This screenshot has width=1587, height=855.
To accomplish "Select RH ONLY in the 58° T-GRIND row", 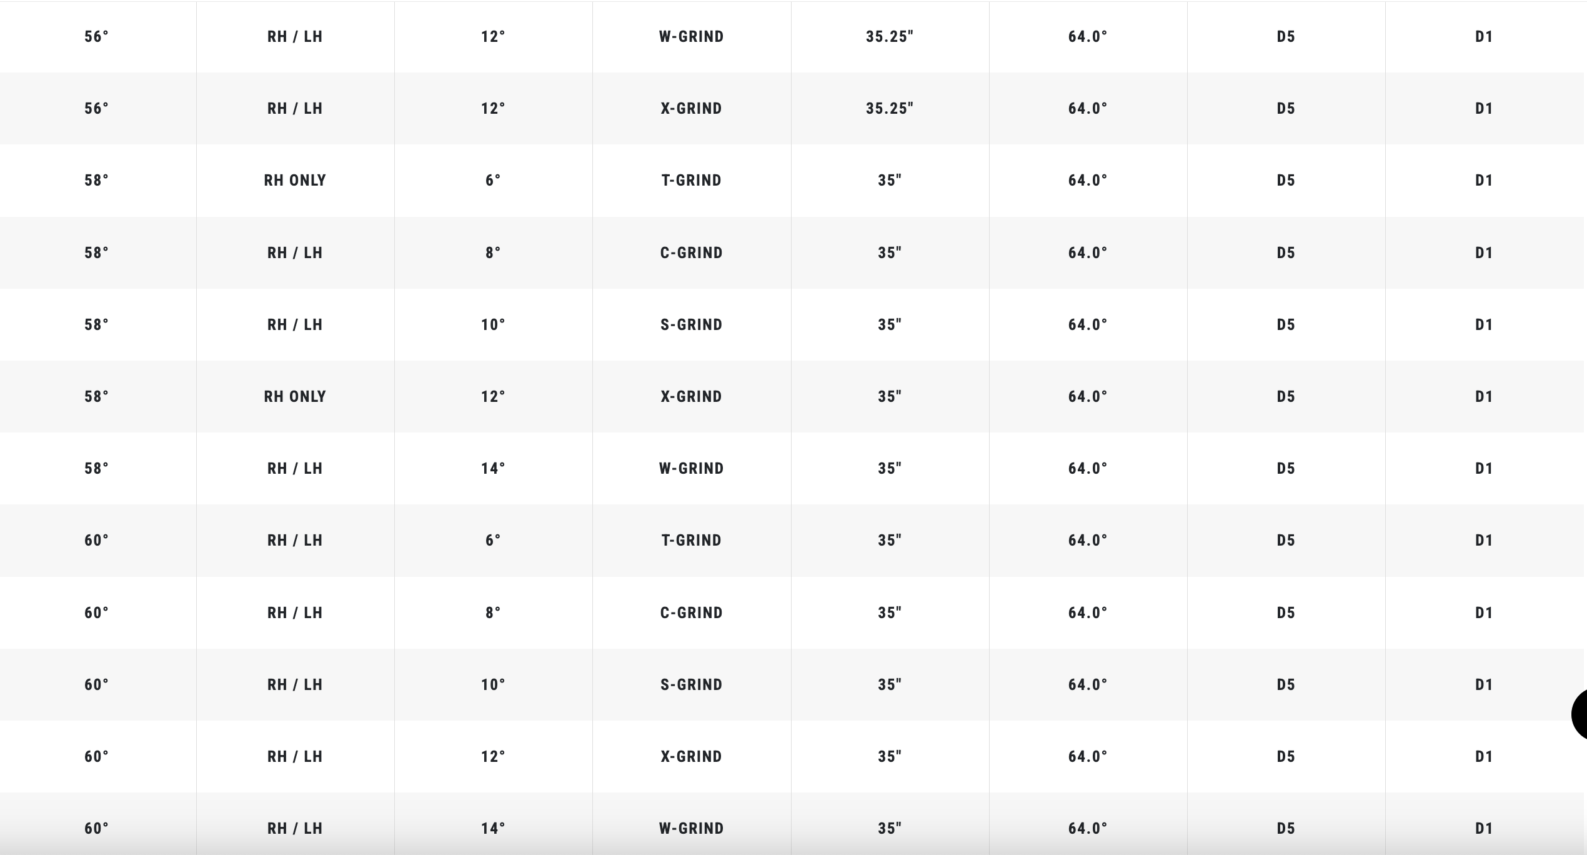I will pyautogui.click(x=295, y=181).
